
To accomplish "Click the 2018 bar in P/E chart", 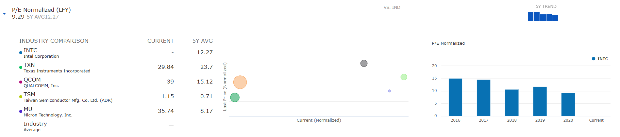I will coord(512,103).
